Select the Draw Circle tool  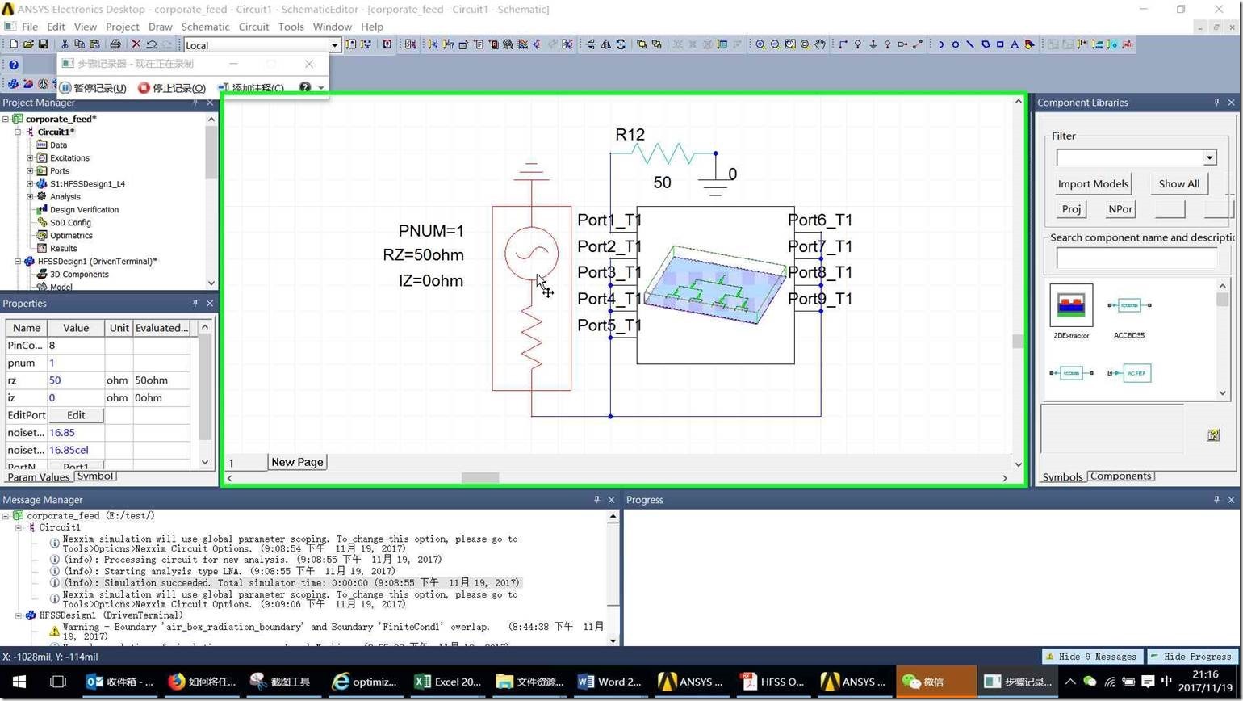pos(956,44)
